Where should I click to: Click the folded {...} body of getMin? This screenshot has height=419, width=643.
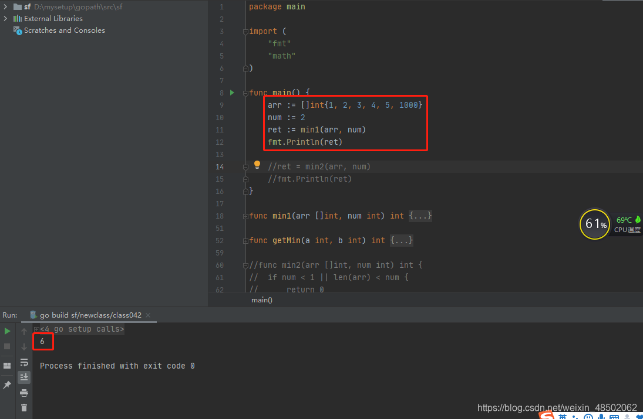click(x=402, y=240)
